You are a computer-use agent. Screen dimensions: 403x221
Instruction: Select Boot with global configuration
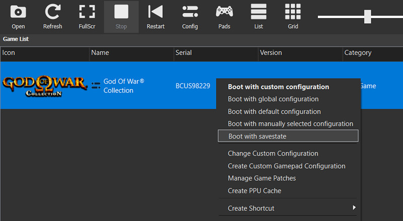tap(273, 99)
